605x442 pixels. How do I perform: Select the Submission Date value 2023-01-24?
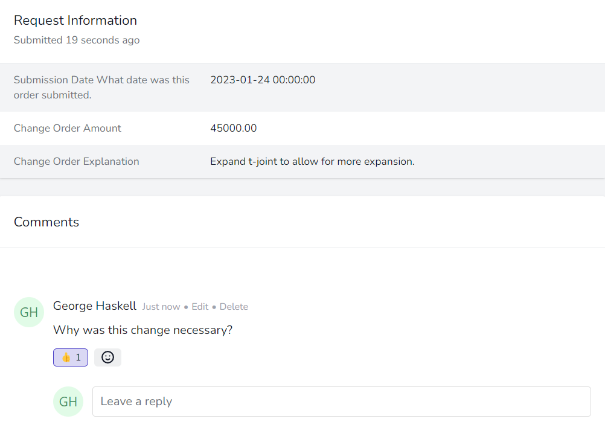(x=263, y=79)
